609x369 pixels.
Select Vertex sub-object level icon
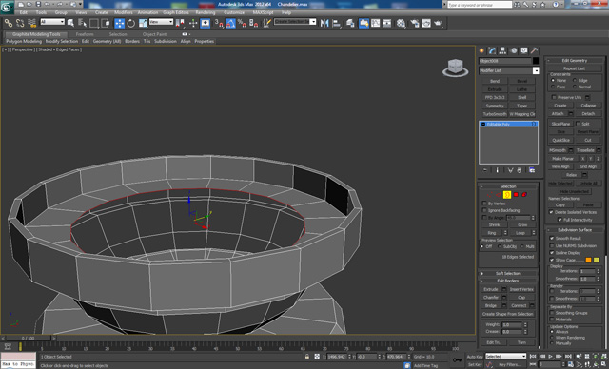[489, 194]
